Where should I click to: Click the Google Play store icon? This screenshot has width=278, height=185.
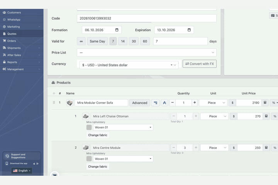point(37,163)
